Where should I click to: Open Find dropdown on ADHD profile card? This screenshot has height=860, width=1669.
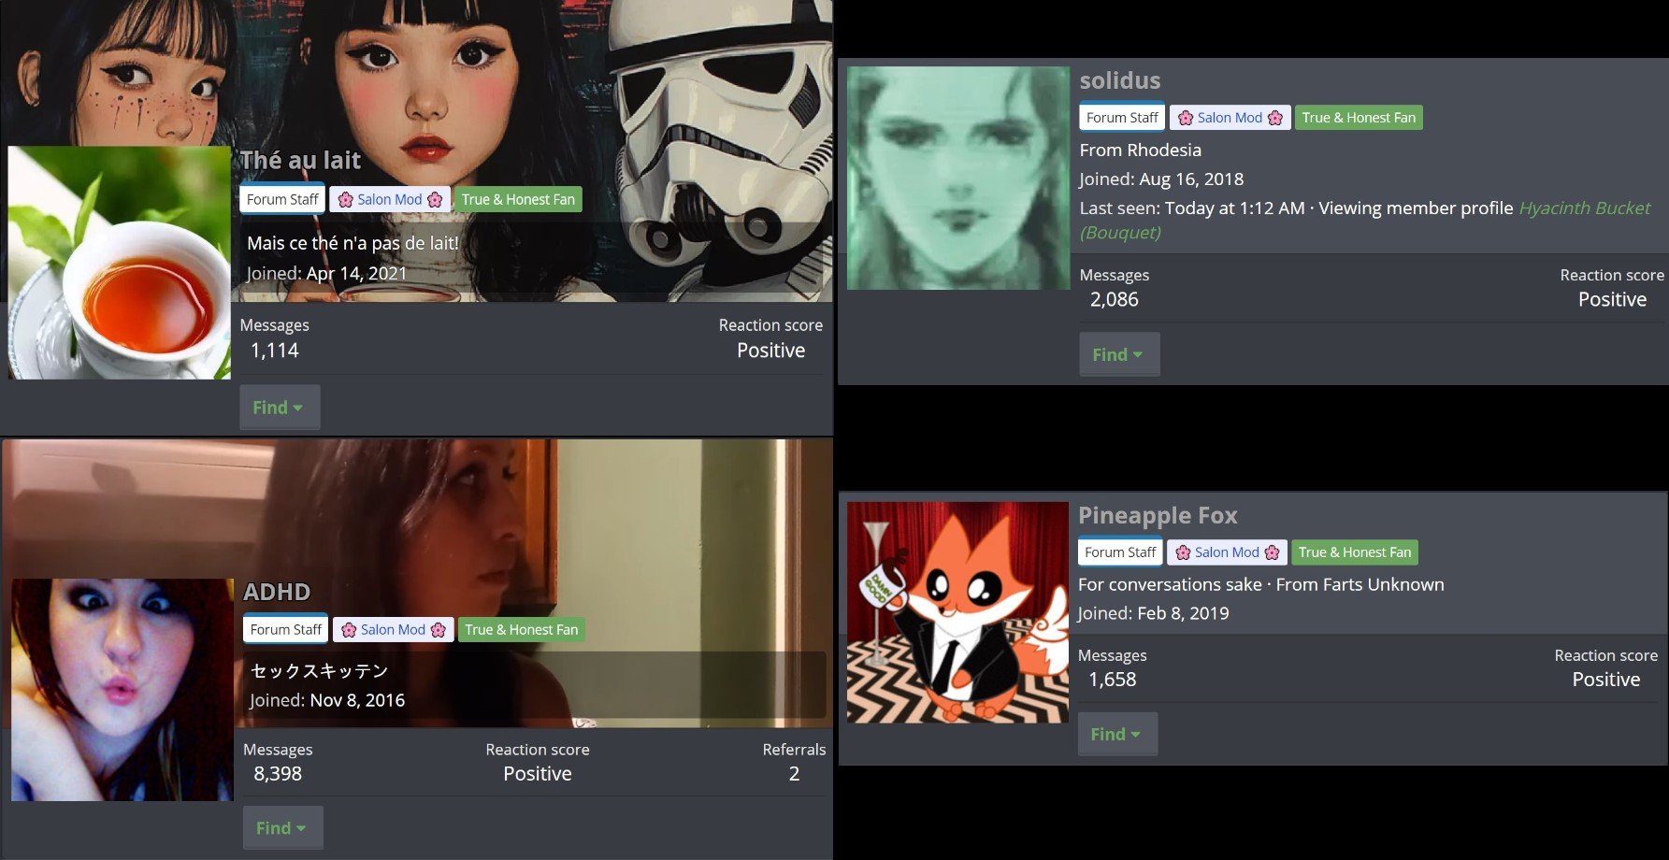(x=282, y=828)
